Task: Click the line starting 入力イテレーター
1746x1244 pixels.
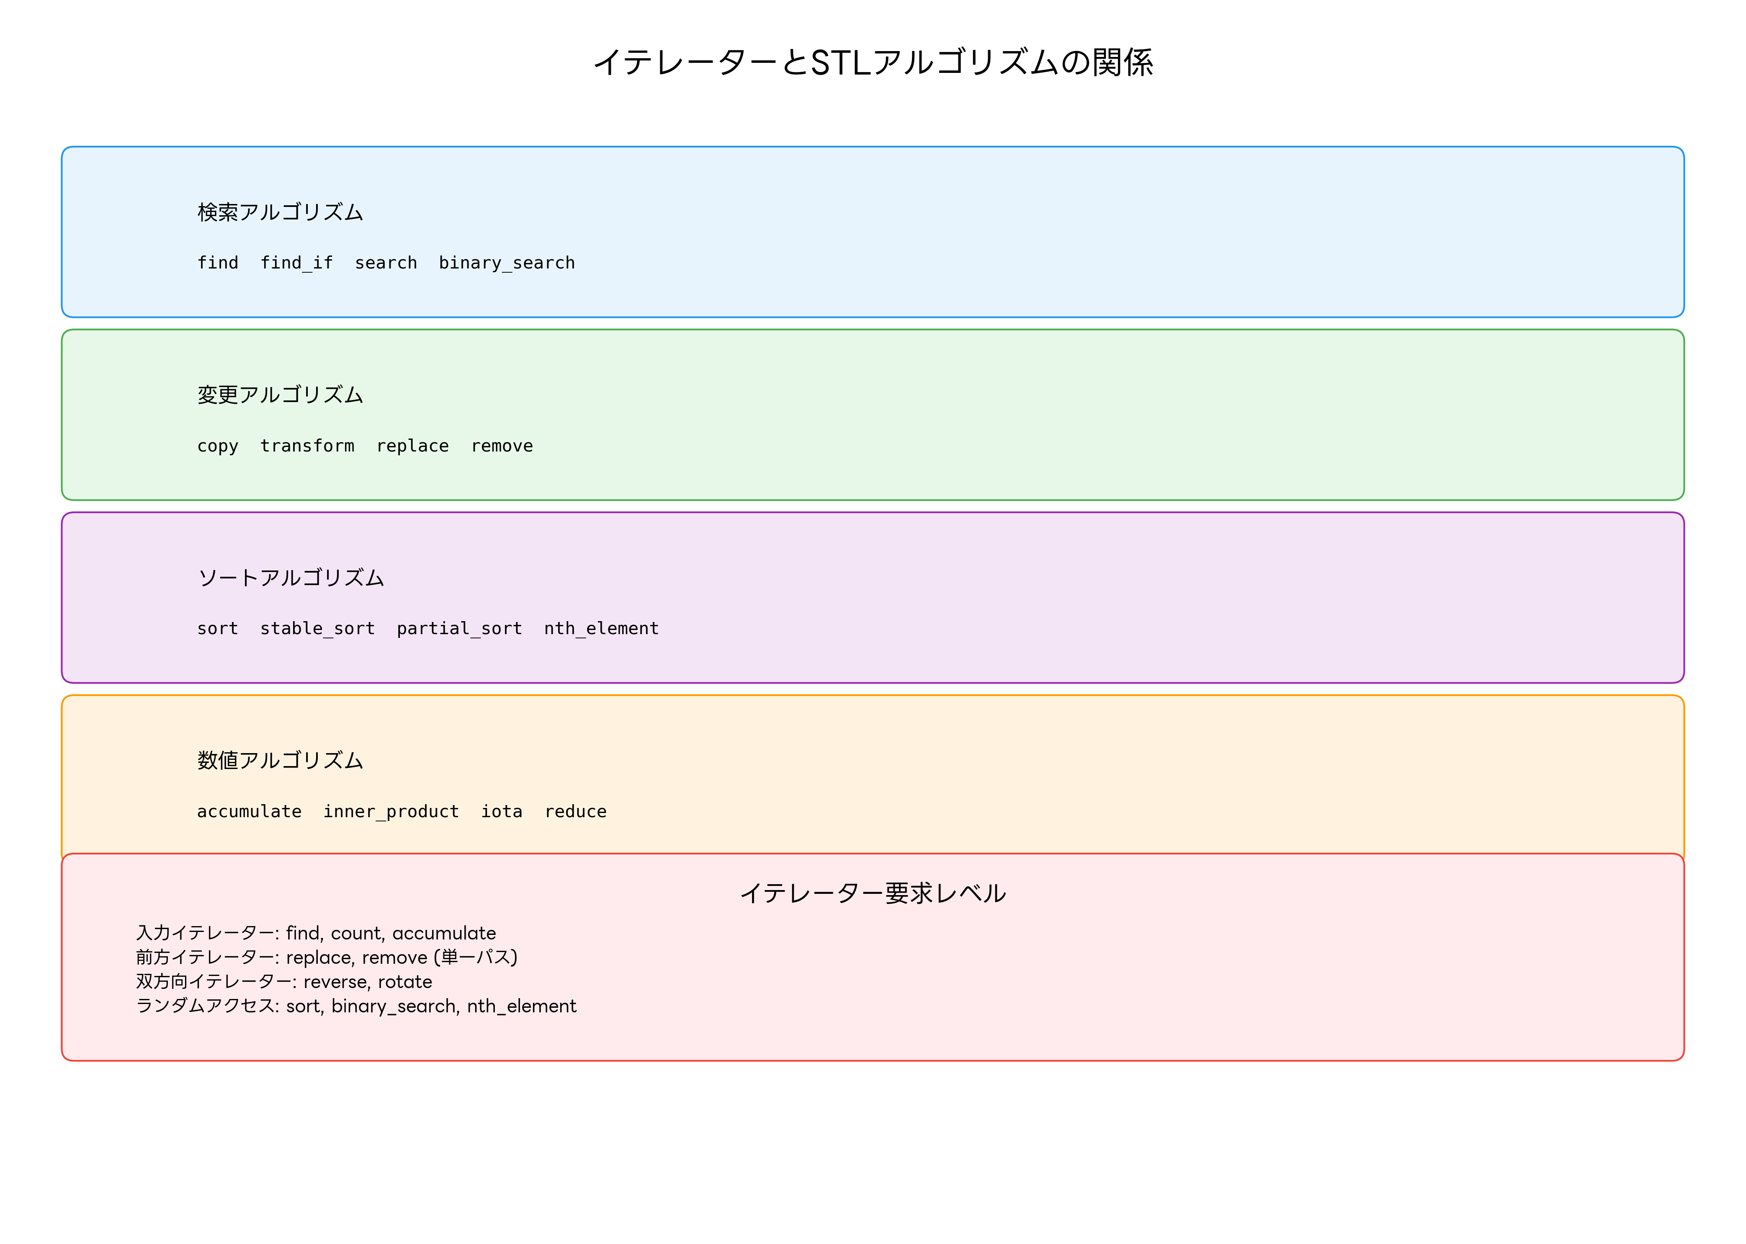Action: tap(316, 933)
